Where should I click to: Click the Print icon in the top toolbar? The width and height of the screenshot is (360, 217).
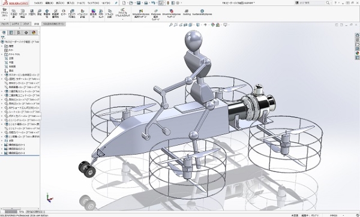pyautogui.click(x=146, y=3)
